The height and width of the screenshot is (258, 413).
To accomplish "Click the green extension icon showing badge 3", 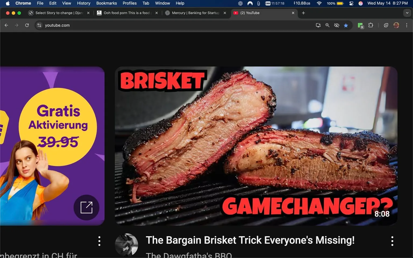I will pyautogui.click(x=360, y=25).
